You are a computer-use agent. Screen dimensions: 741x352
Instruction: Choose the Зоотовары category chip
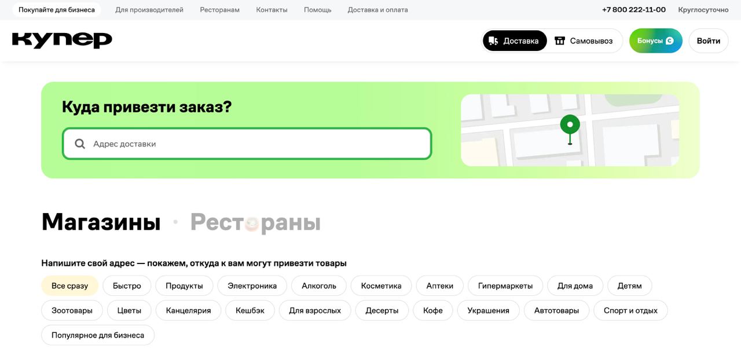(x=72, y=311)
